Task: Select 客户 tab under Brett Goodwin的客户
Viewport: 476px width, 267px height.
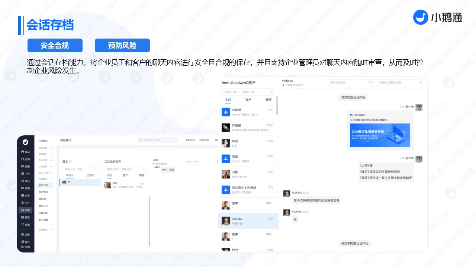Action: [248, 100]
